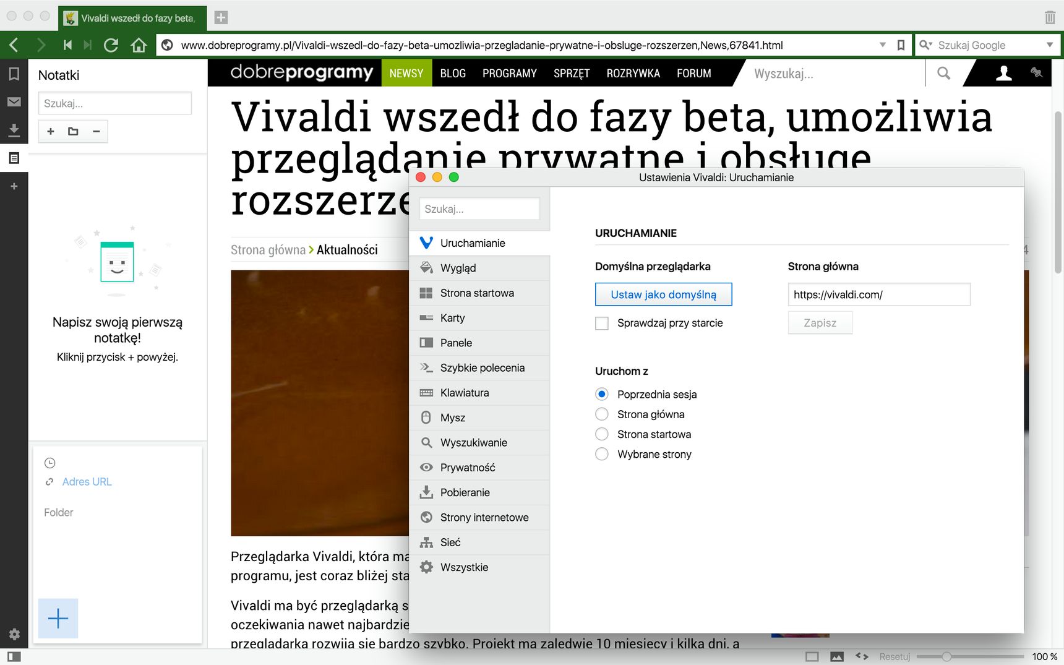Image resolution: width=1064 pixels, height=665 pixels.
Task: Add a new note with small plus
Action: coord(51,131)
